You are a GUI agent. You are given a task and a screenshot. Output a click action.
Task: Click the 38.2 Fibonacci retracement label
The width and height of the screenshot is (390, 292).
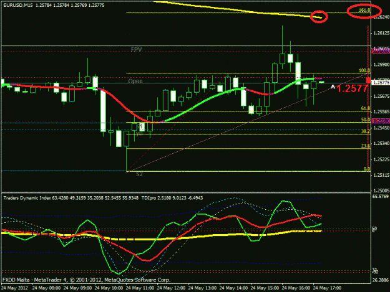tap(366, 131)
